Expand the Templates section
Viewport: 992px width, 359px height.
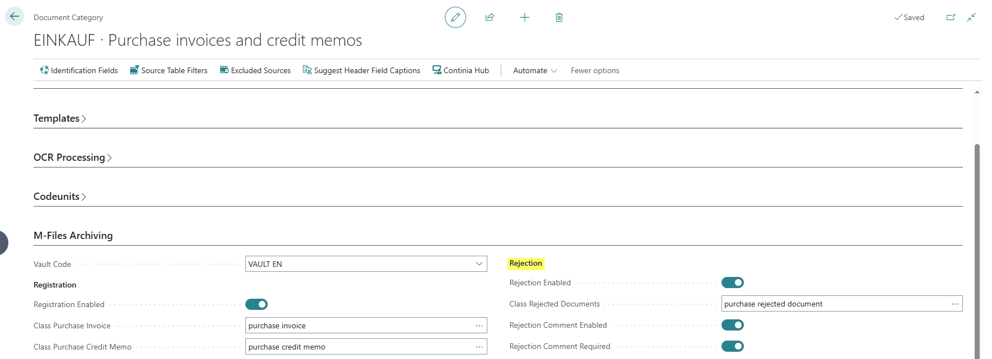(x=60, y=118)
